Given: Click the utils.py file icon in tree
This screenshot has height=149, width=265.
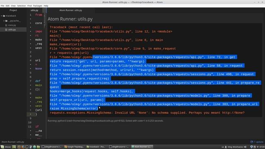Looking at the screenshot, I should coord(6,29).
